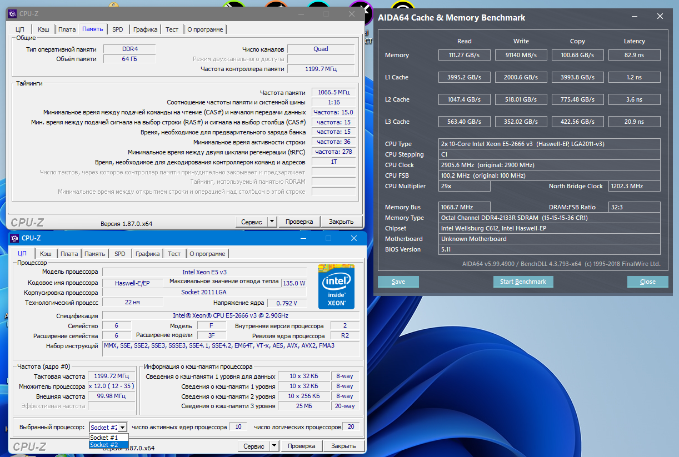679x457 pixels.
Task: Select Socket #2 in the dropdown list
Action: [x=104, y=445]
